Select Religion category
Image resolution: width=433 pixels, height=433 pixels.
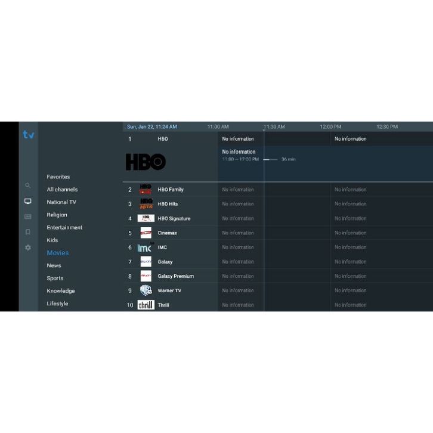pyautogui.click(x=57, y=215)
